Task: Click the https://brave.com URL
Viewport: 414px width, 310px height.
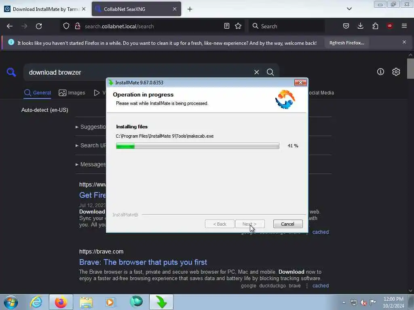Action: pos(101,251)
